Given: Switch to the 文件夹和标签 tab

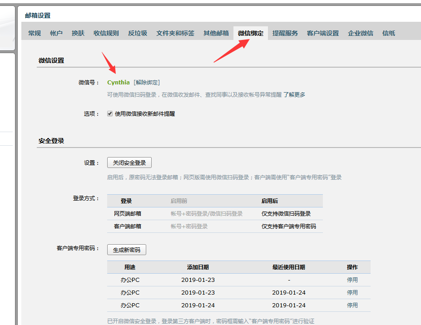Looking at the screenshot, I should click(x=175, y=33).
